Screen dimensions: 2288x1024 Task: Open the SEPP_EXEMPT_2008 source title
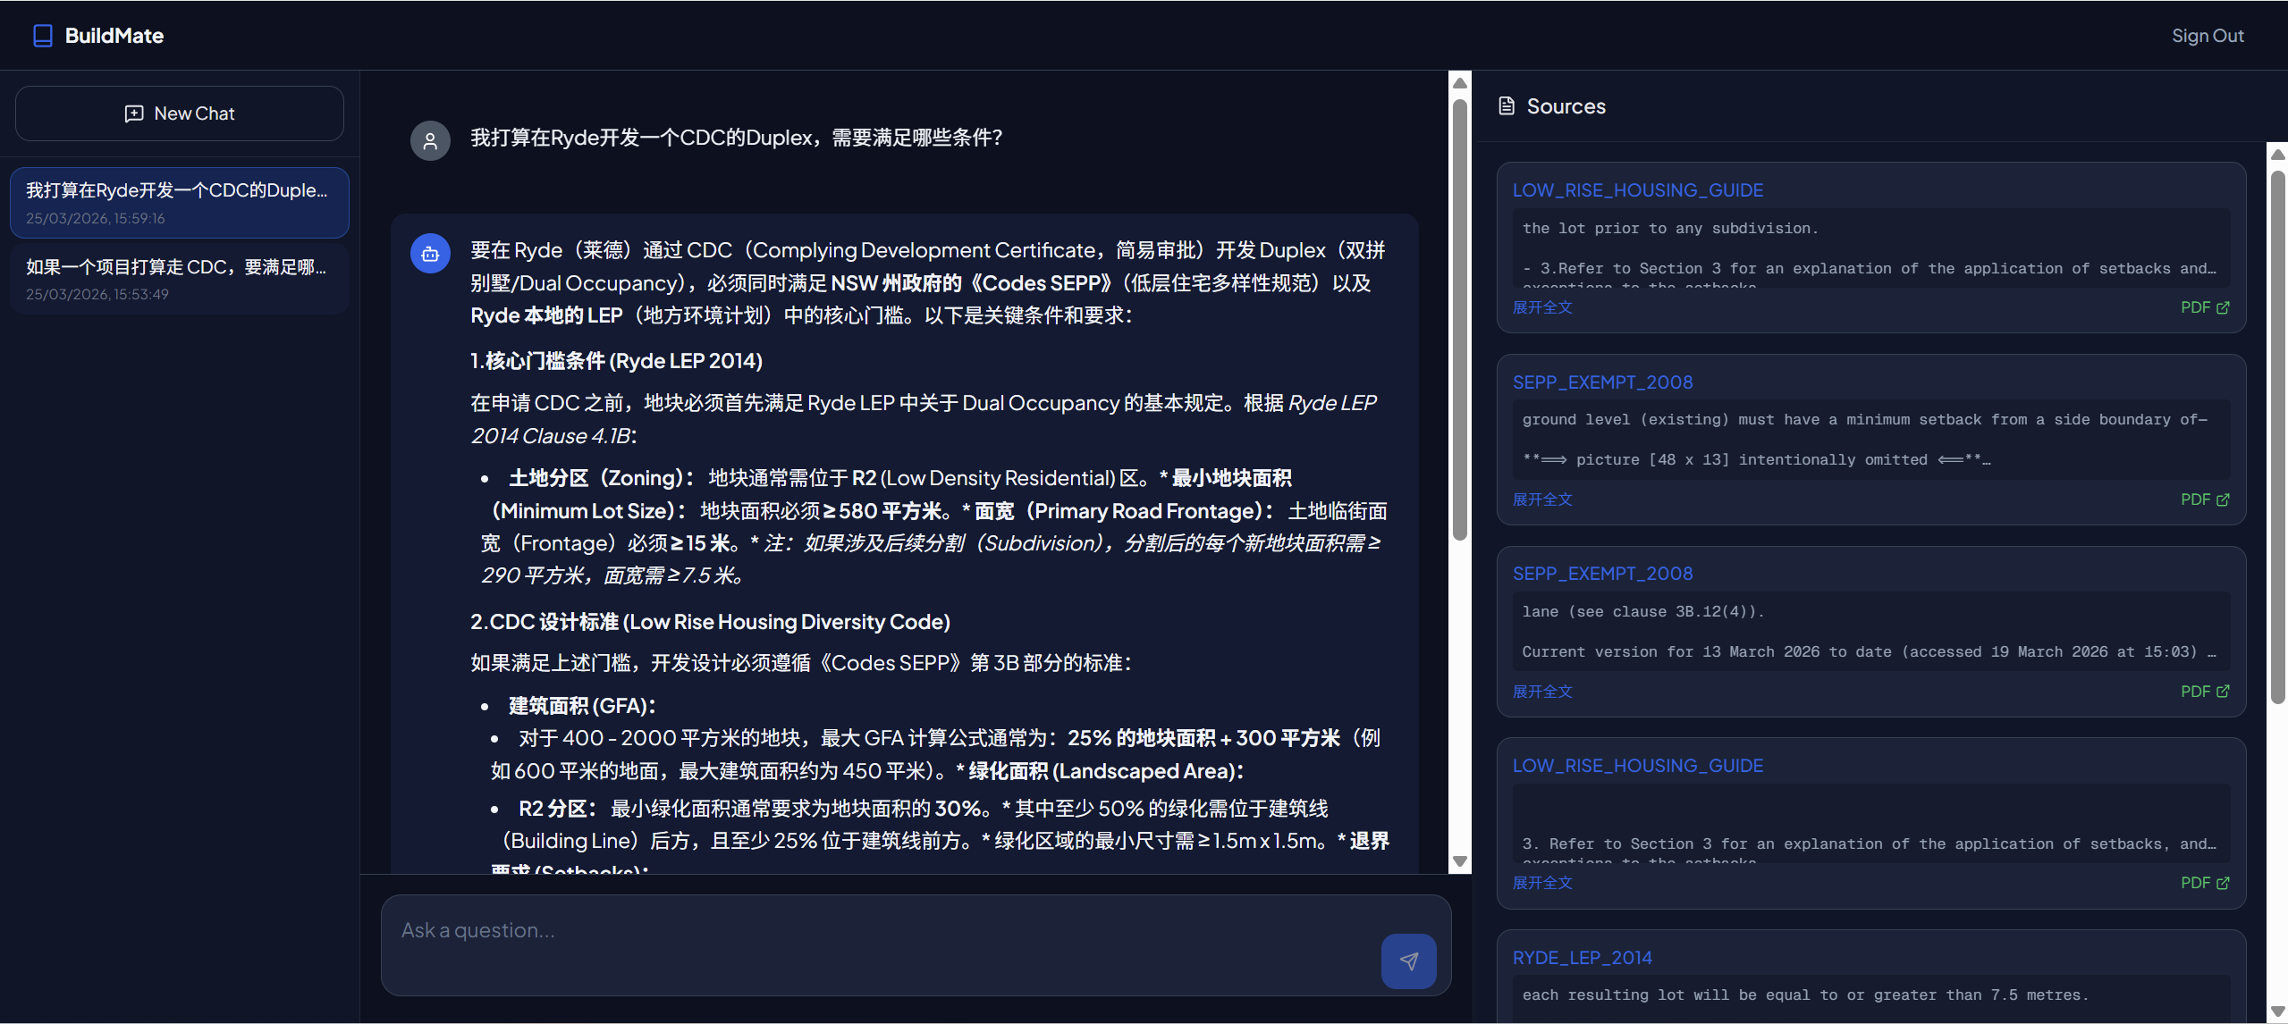pyautogui.click(x=1602, y=382)
